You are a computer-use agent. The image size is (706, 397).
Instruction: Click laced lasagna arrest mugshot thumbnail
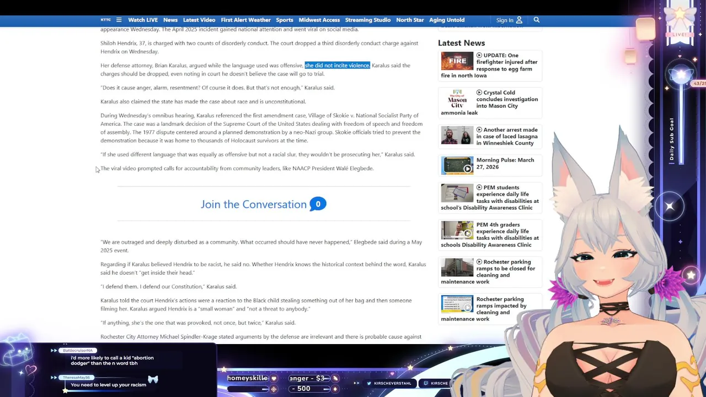coord(457,136)
